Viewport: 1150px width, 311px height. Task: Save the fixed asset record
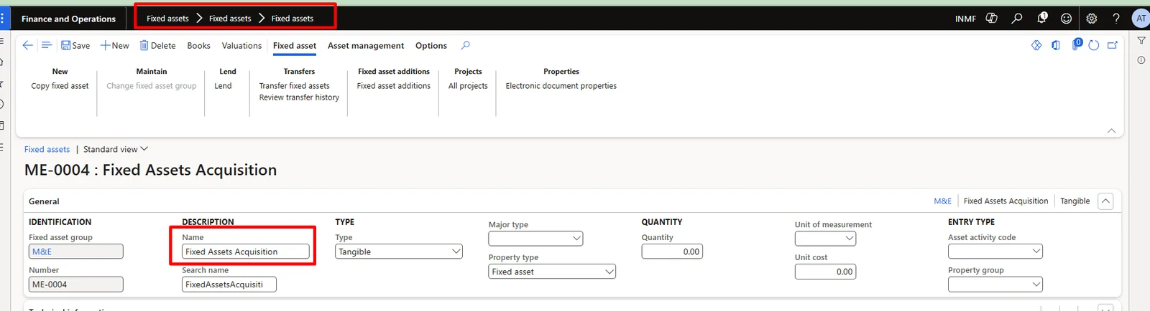(x=75, y=45)
